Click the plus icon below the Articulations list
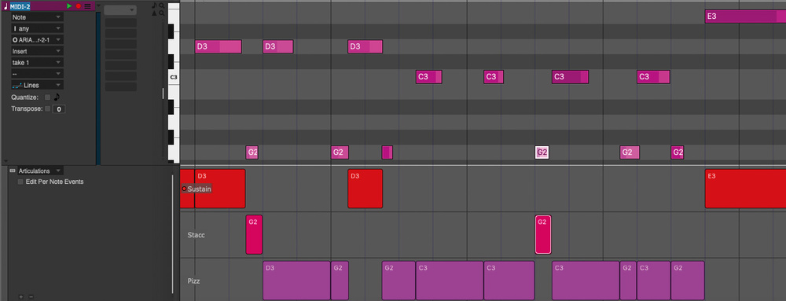 [x=21, y=296]
